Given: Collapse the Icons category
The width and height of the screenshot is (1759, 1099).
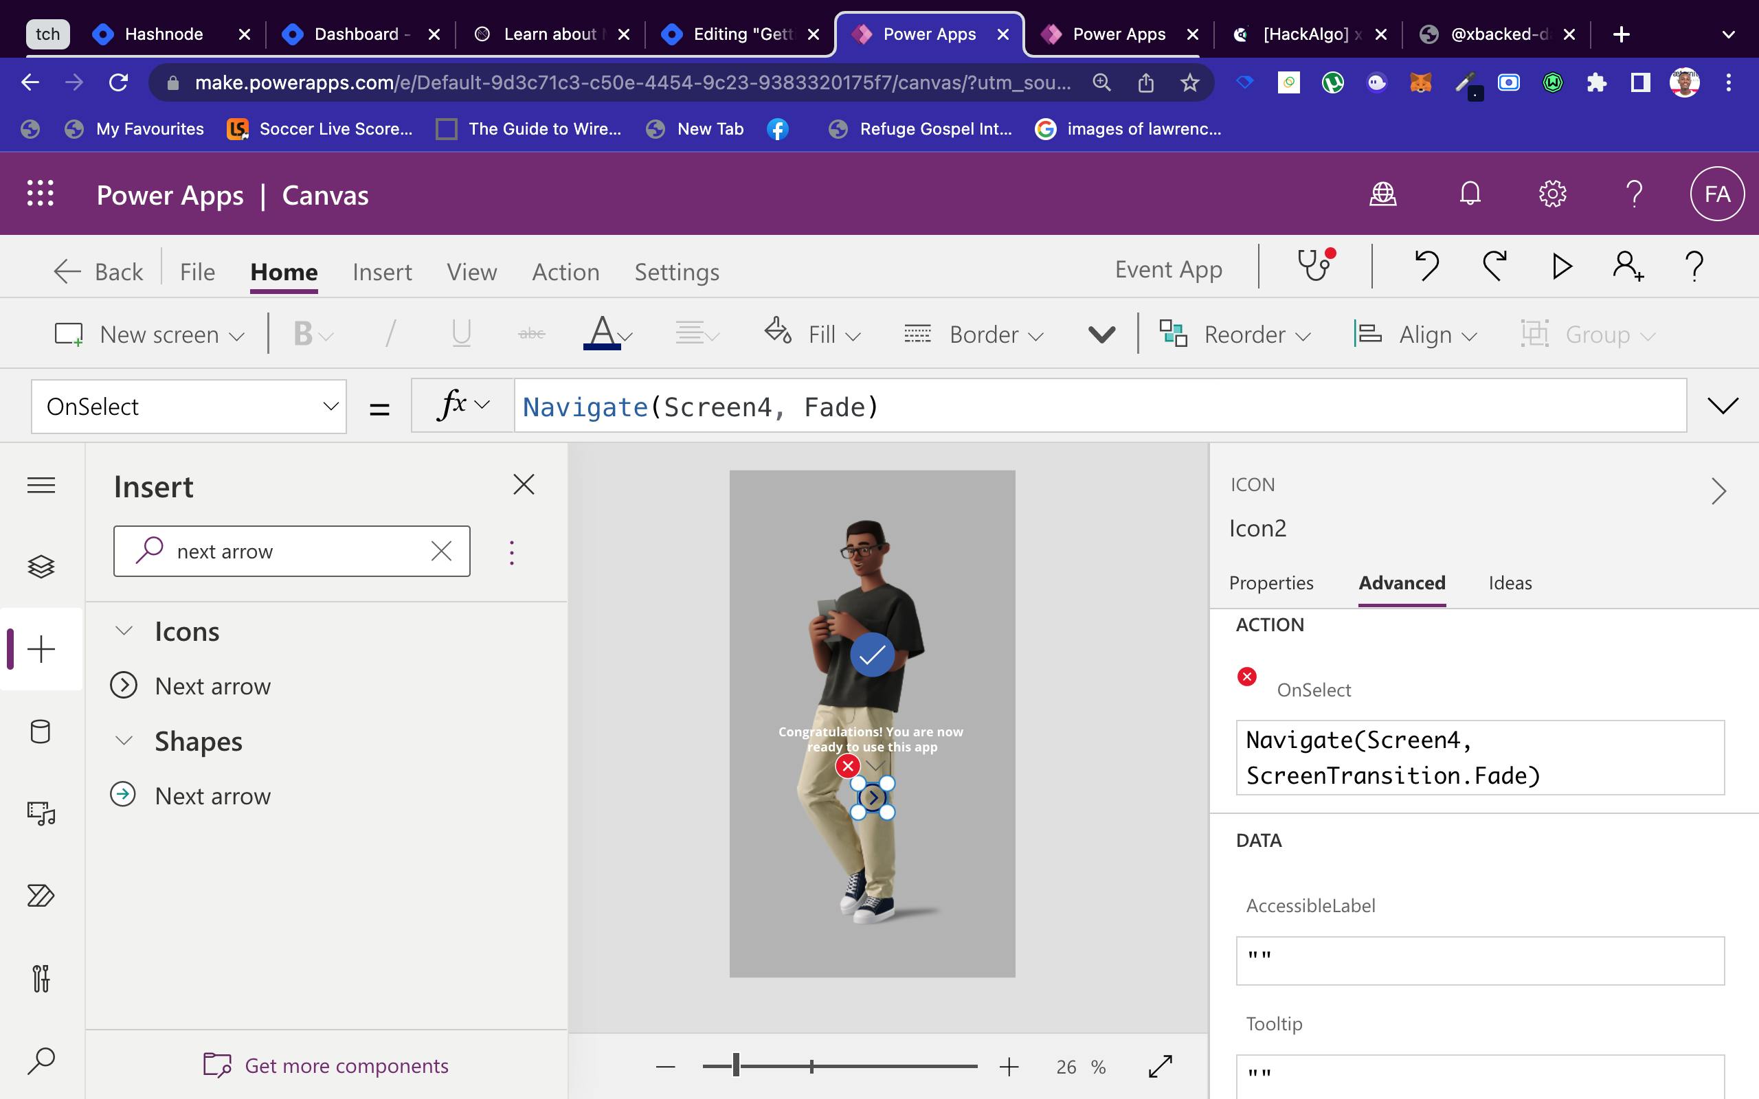Looking at the screenshot, I should tap(124, 630).
